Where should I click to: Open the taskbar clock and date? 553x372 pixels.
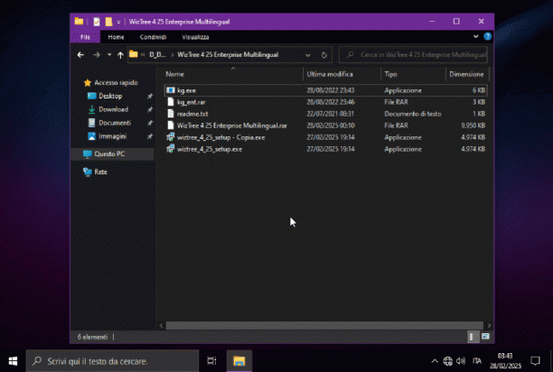click(505, 361)
